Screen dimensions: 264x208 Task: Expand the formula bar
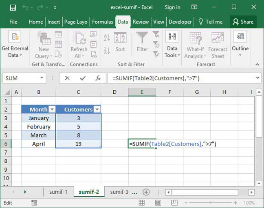click(257, 78)
